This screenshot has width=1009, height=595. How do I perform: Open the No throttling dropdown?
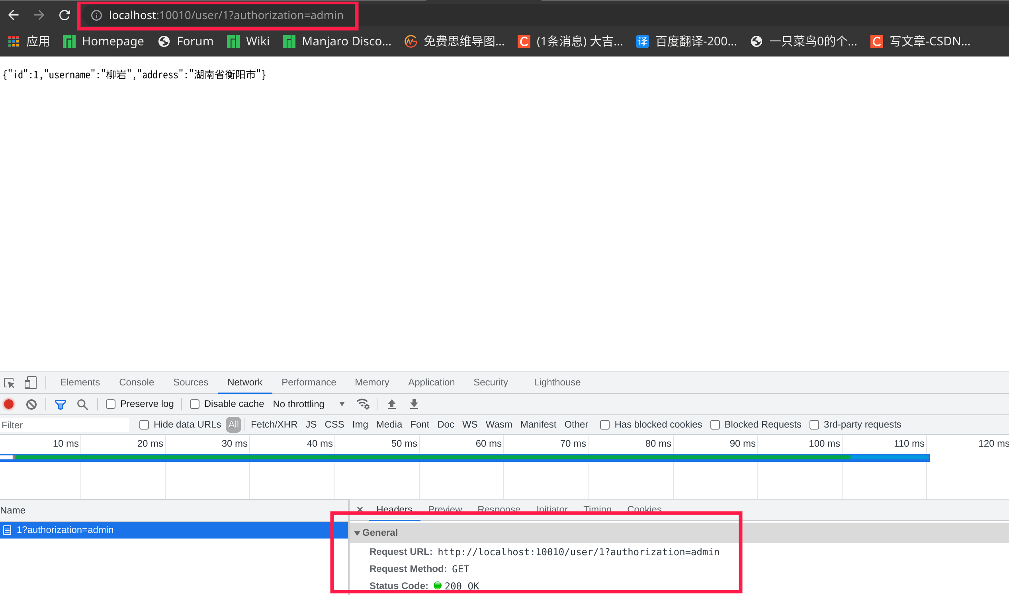[x=308, y=404]
